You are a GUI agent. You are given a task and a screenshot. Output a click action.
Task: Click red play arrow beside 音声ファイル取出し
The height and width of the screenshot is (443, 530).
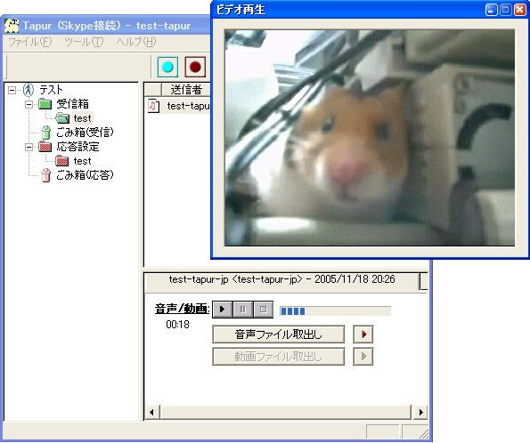[363, 334]
